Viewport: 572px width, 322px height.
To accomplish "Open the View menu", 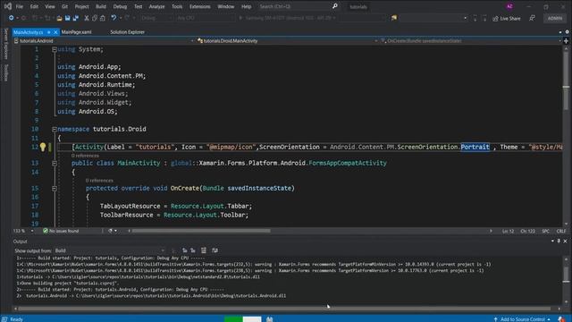I will tap(50, 6).
